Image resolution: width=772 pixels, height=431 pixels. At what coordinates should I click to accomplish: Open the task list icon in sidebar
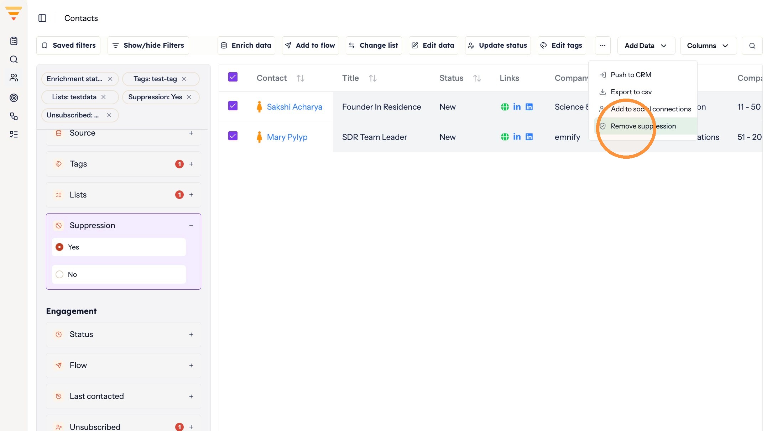point(14,135)
